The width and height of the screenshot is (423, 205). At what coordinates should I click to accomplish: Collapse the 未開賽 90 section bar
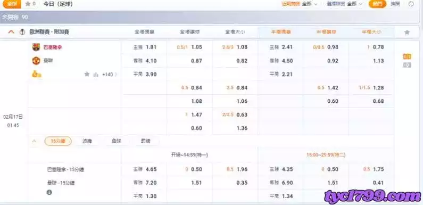click(210, 17)
